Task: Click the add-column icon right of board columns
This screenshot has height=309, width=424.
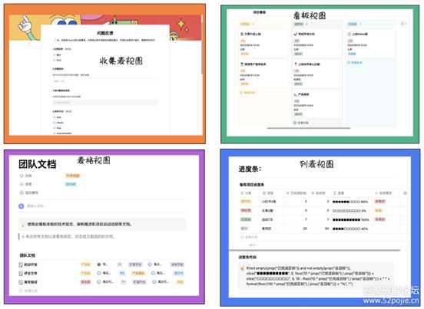Action: click(x=402, y=24)
